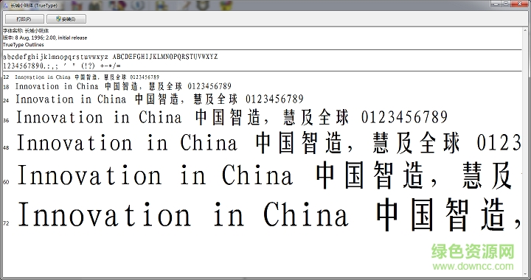Maximize the font viewer window
The height and width of the screenshot is (280, 531).
(x=507, y=4)
